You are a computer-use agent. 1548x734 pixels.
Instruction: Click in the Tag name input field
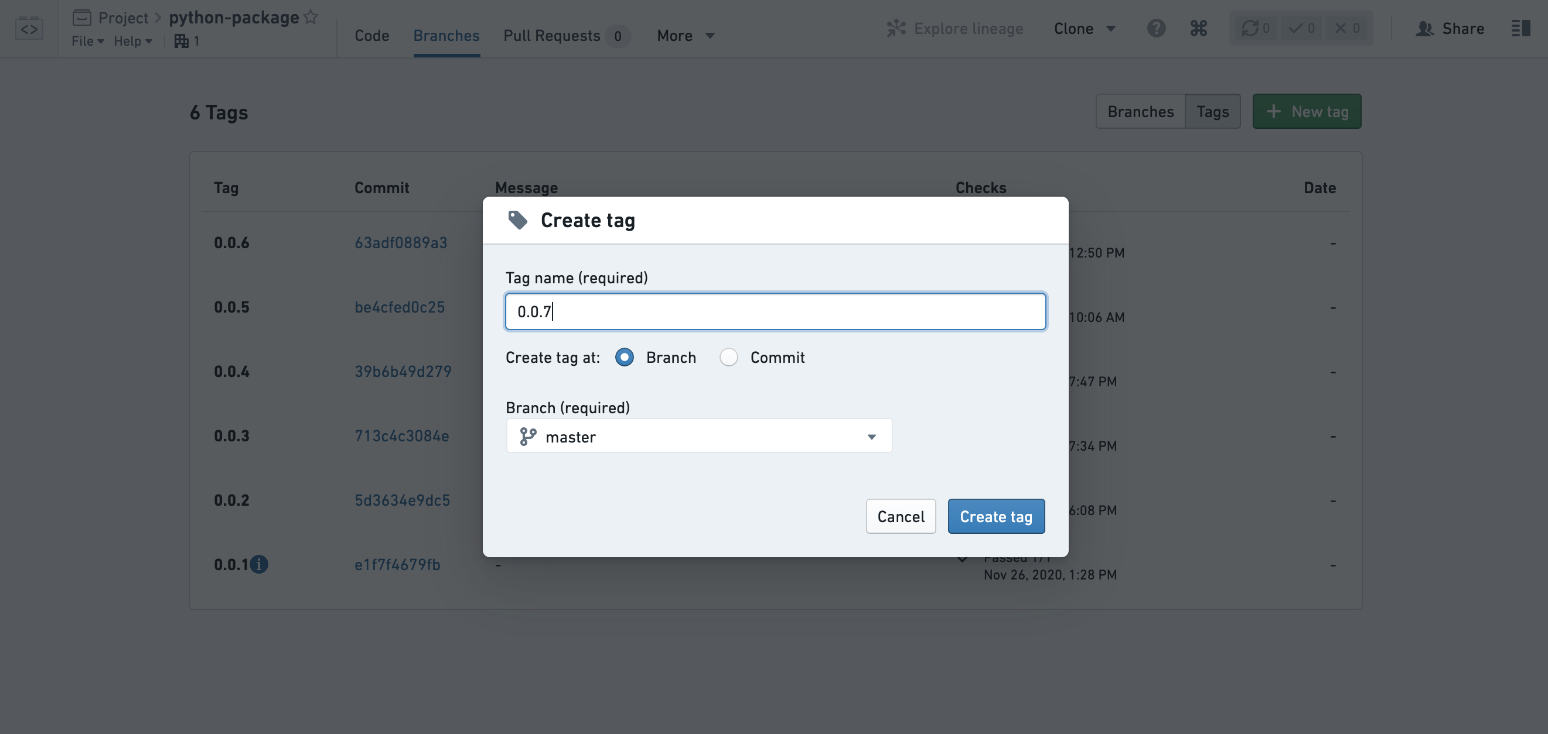click(775, 311)
